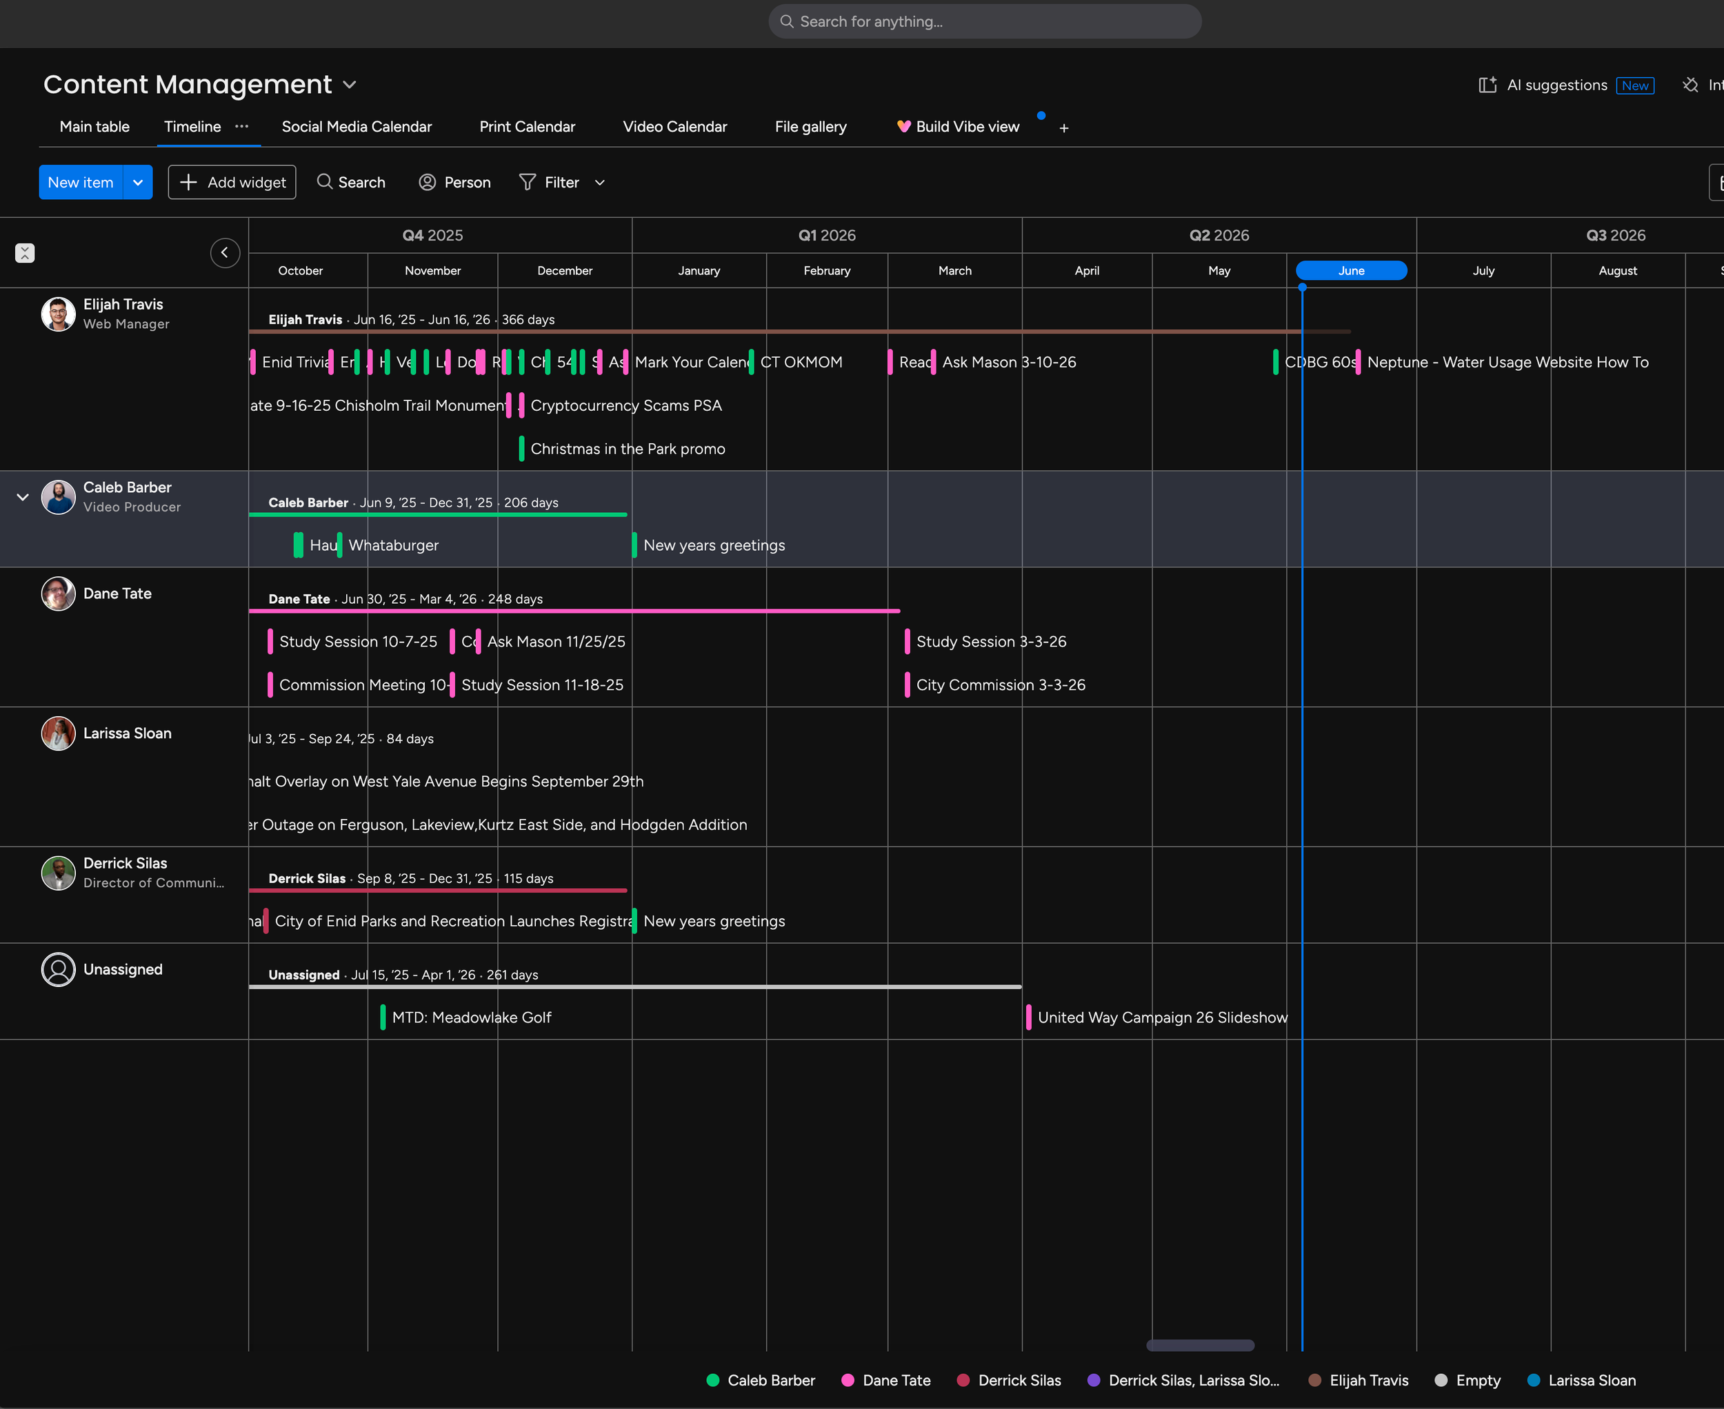Toggle Dane Tate in the legend

[x=886, y=1381]
